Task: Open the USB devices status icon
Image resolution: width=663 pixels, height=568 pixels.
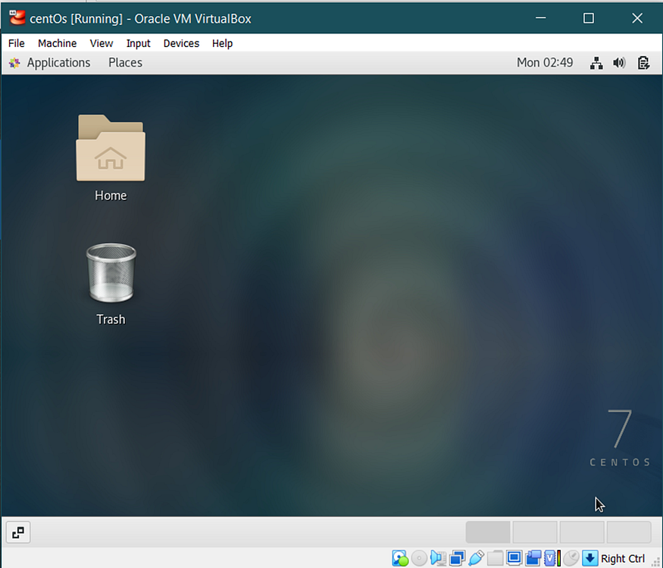Action: point(476,558)
